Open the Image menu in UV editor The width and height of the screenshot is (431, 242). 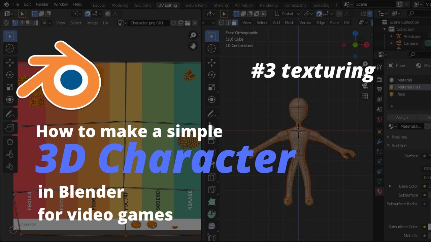click(x=92, y=23)
